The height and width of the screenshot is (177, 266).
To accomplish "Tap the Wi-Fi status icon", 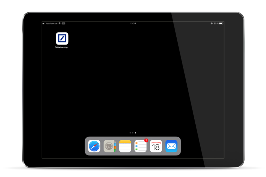I will click(x=60, y=24).
